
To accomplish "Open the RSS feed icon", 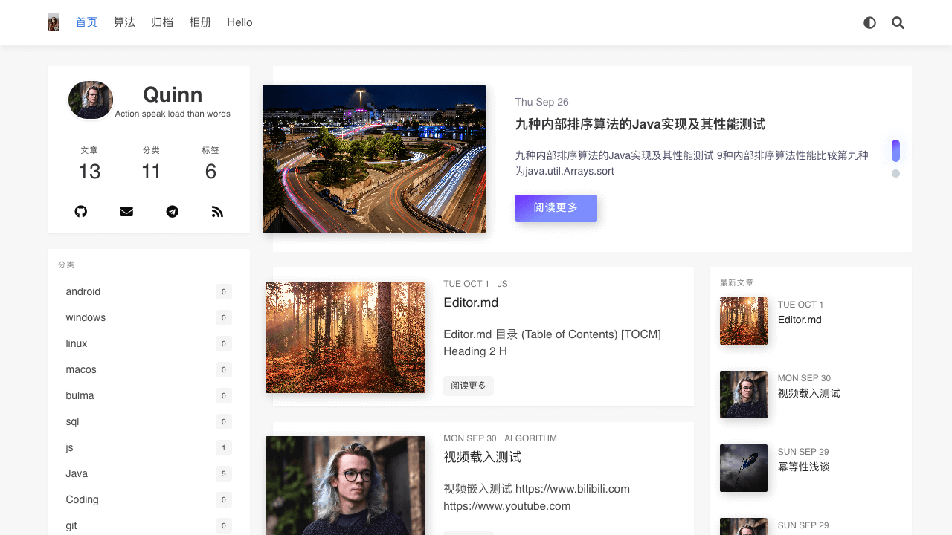I will [217, 212].
